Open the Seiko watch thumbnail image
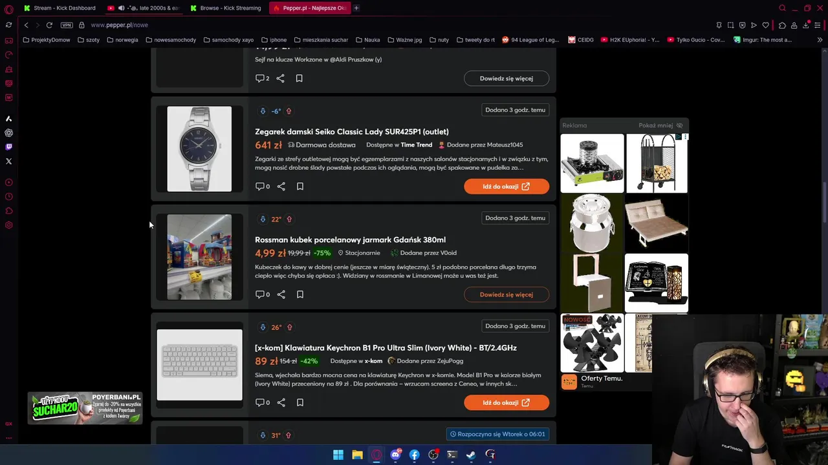Screen dimensions: 828x465 pos(199,149)
